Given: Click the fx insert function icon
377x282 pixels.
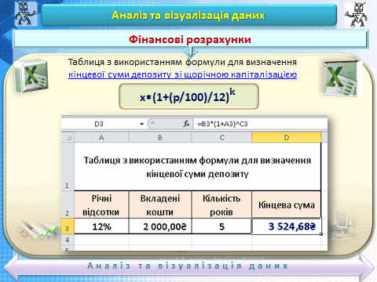Looking at the screenshot, I should [x=186, y=124].
